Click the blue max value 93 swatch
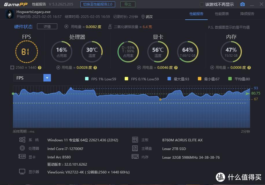Image resolution: width=265 pixels, height=185 pixels. click(x=169, y=79)
